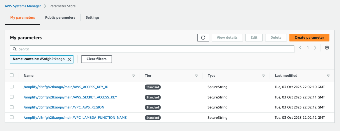340x131 pixels.
Task: Open table preferences gear icon
Action: 327,48
